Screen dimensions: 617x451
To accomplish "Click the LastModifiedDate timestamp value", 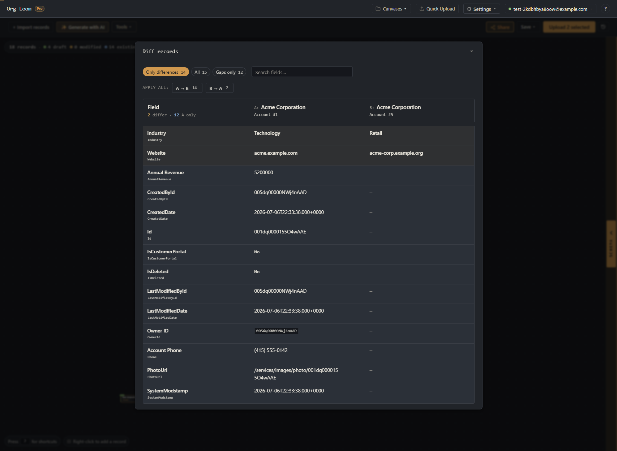I will [x=289, y=311].
